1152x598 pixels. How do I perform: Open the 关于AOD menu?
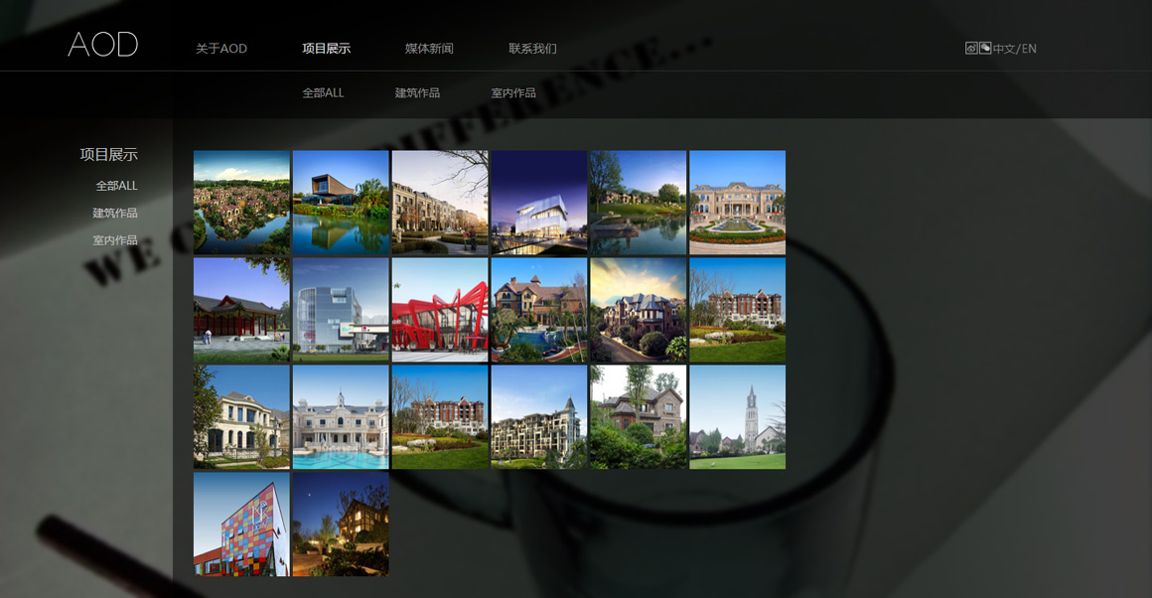tap(221, 49)
